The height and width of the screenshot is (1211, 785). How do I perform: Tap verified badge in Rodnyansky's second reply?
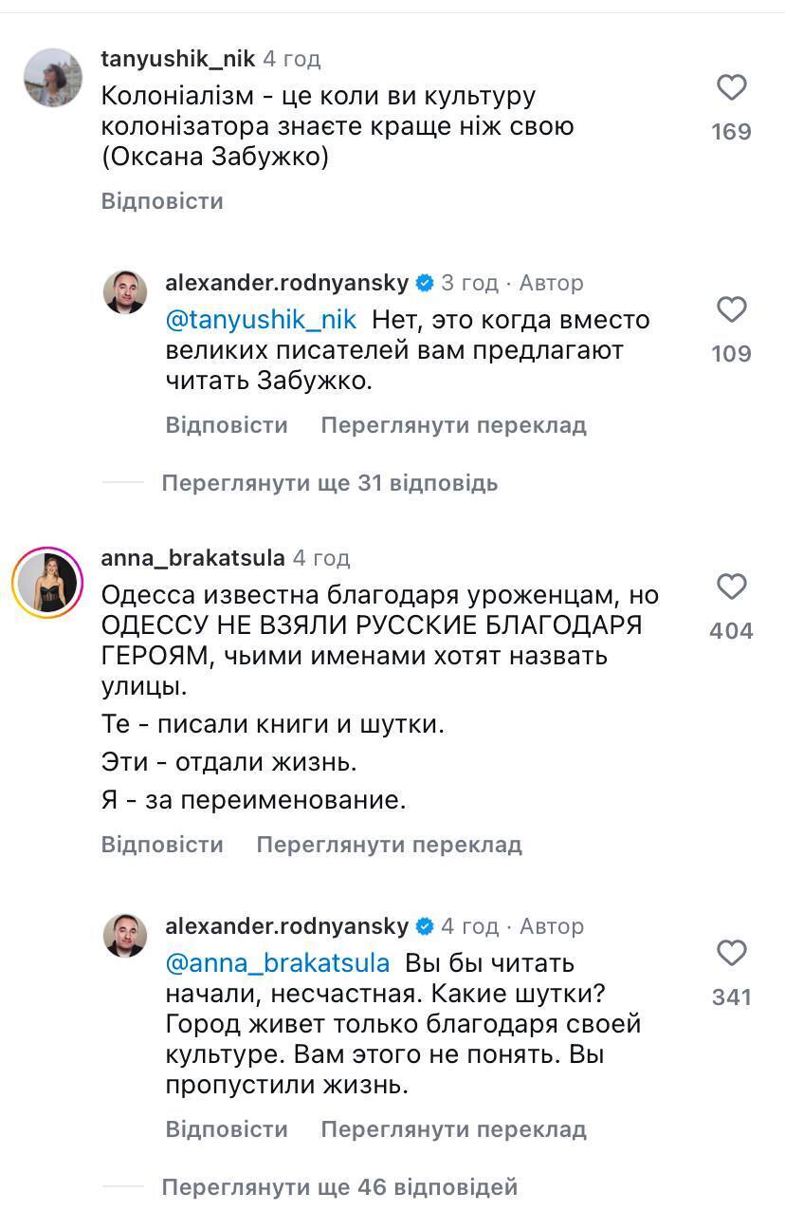426,926
